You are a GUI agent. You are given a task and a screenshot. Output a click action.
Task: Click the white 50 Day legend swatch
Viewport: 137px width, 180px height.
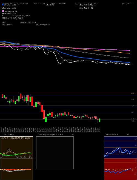(3, 8)
